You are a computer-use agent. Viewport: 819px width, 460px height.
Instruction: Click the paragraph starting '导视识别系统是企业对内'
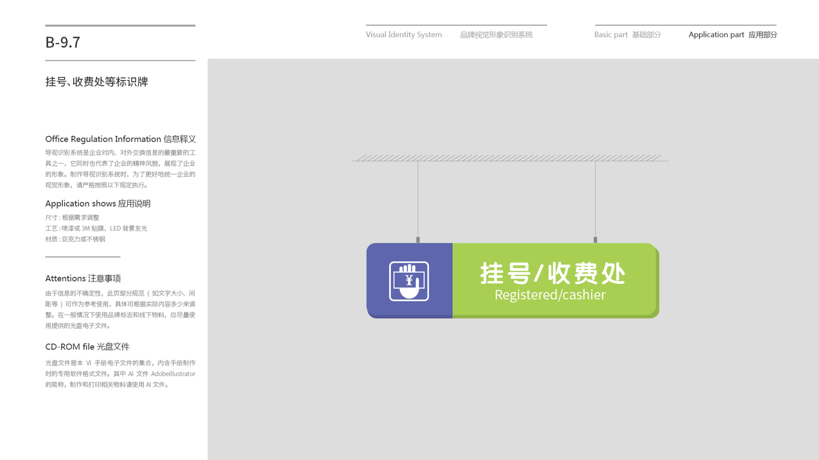tap(121, 169)
